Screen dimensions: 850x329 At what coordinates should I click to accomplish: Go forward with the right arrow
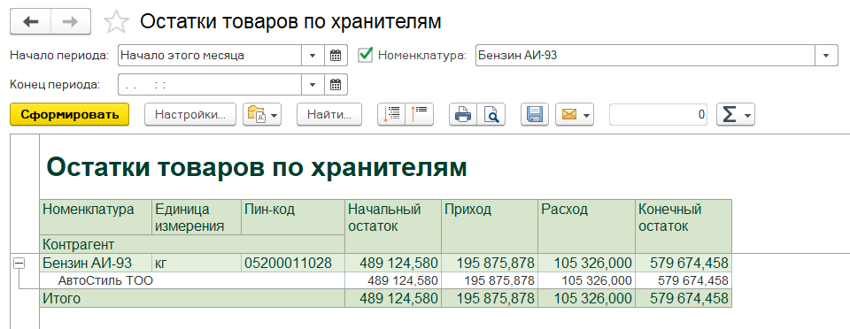[x=71, y=21]
